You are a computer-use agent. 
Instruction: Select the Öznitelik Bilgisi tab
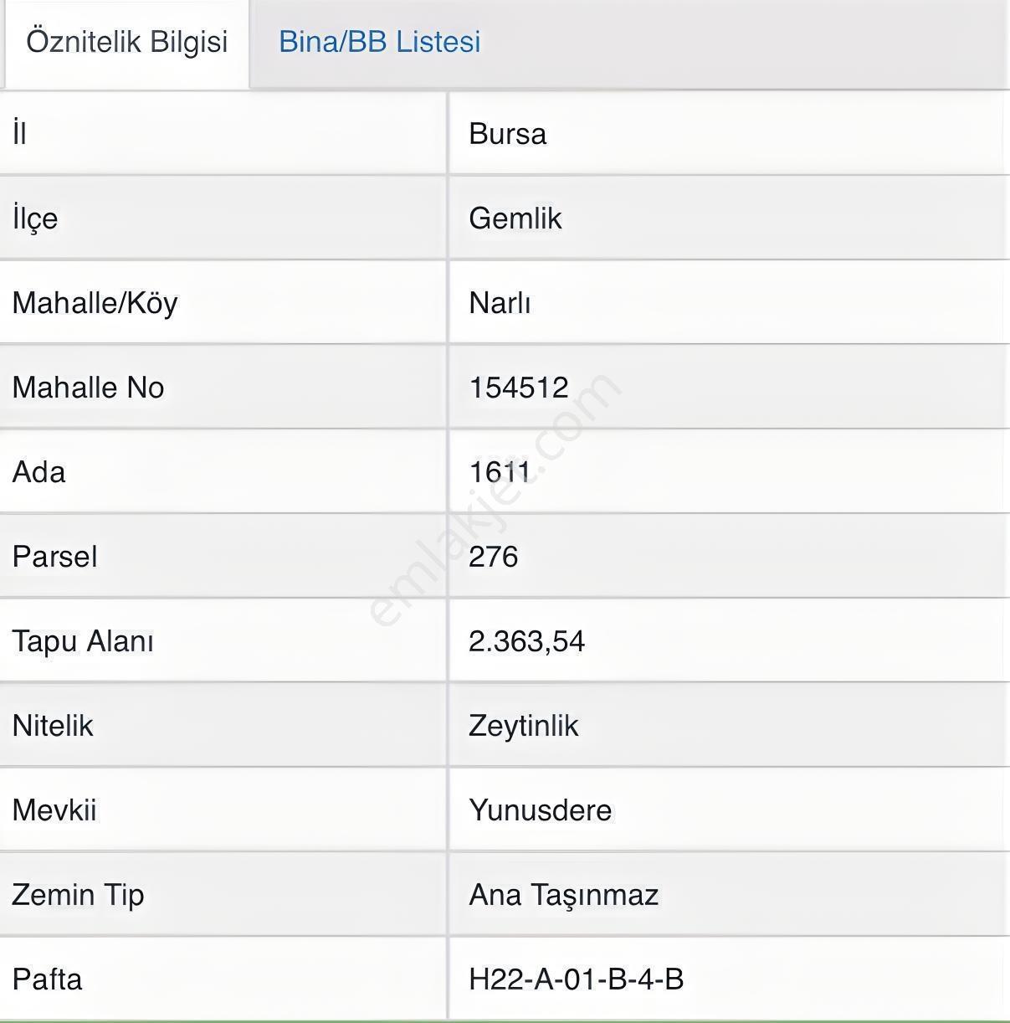tap(127, 42)
